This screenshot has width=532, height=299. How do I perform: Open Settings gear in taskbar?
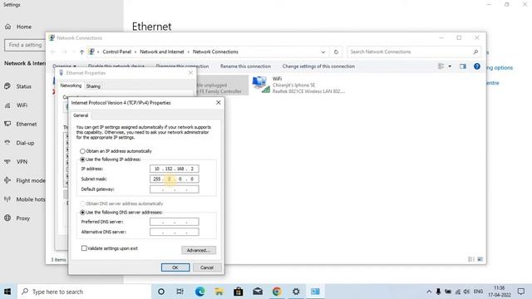pyautogui.click(x=296, y=292)
